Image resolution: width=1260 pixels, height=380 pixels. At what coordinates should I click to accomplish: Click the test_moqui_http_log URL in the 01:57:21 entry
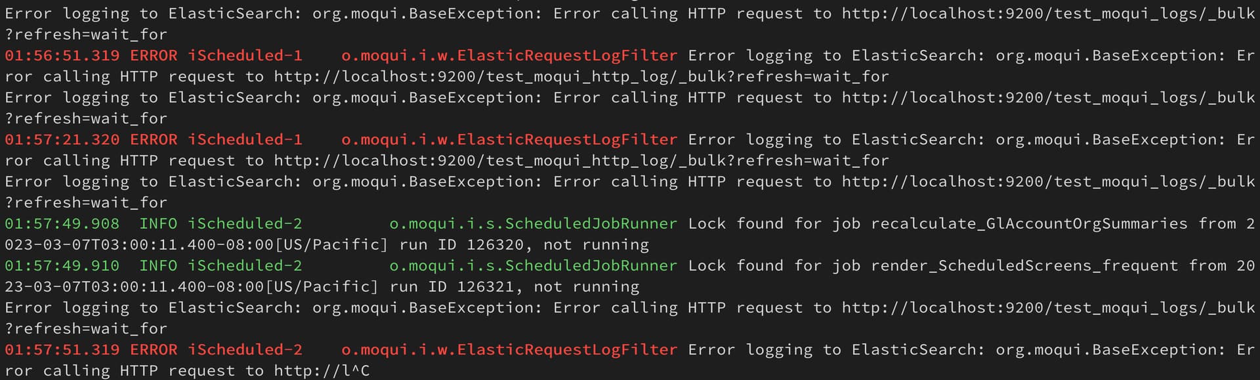click(x=581, y=161)
